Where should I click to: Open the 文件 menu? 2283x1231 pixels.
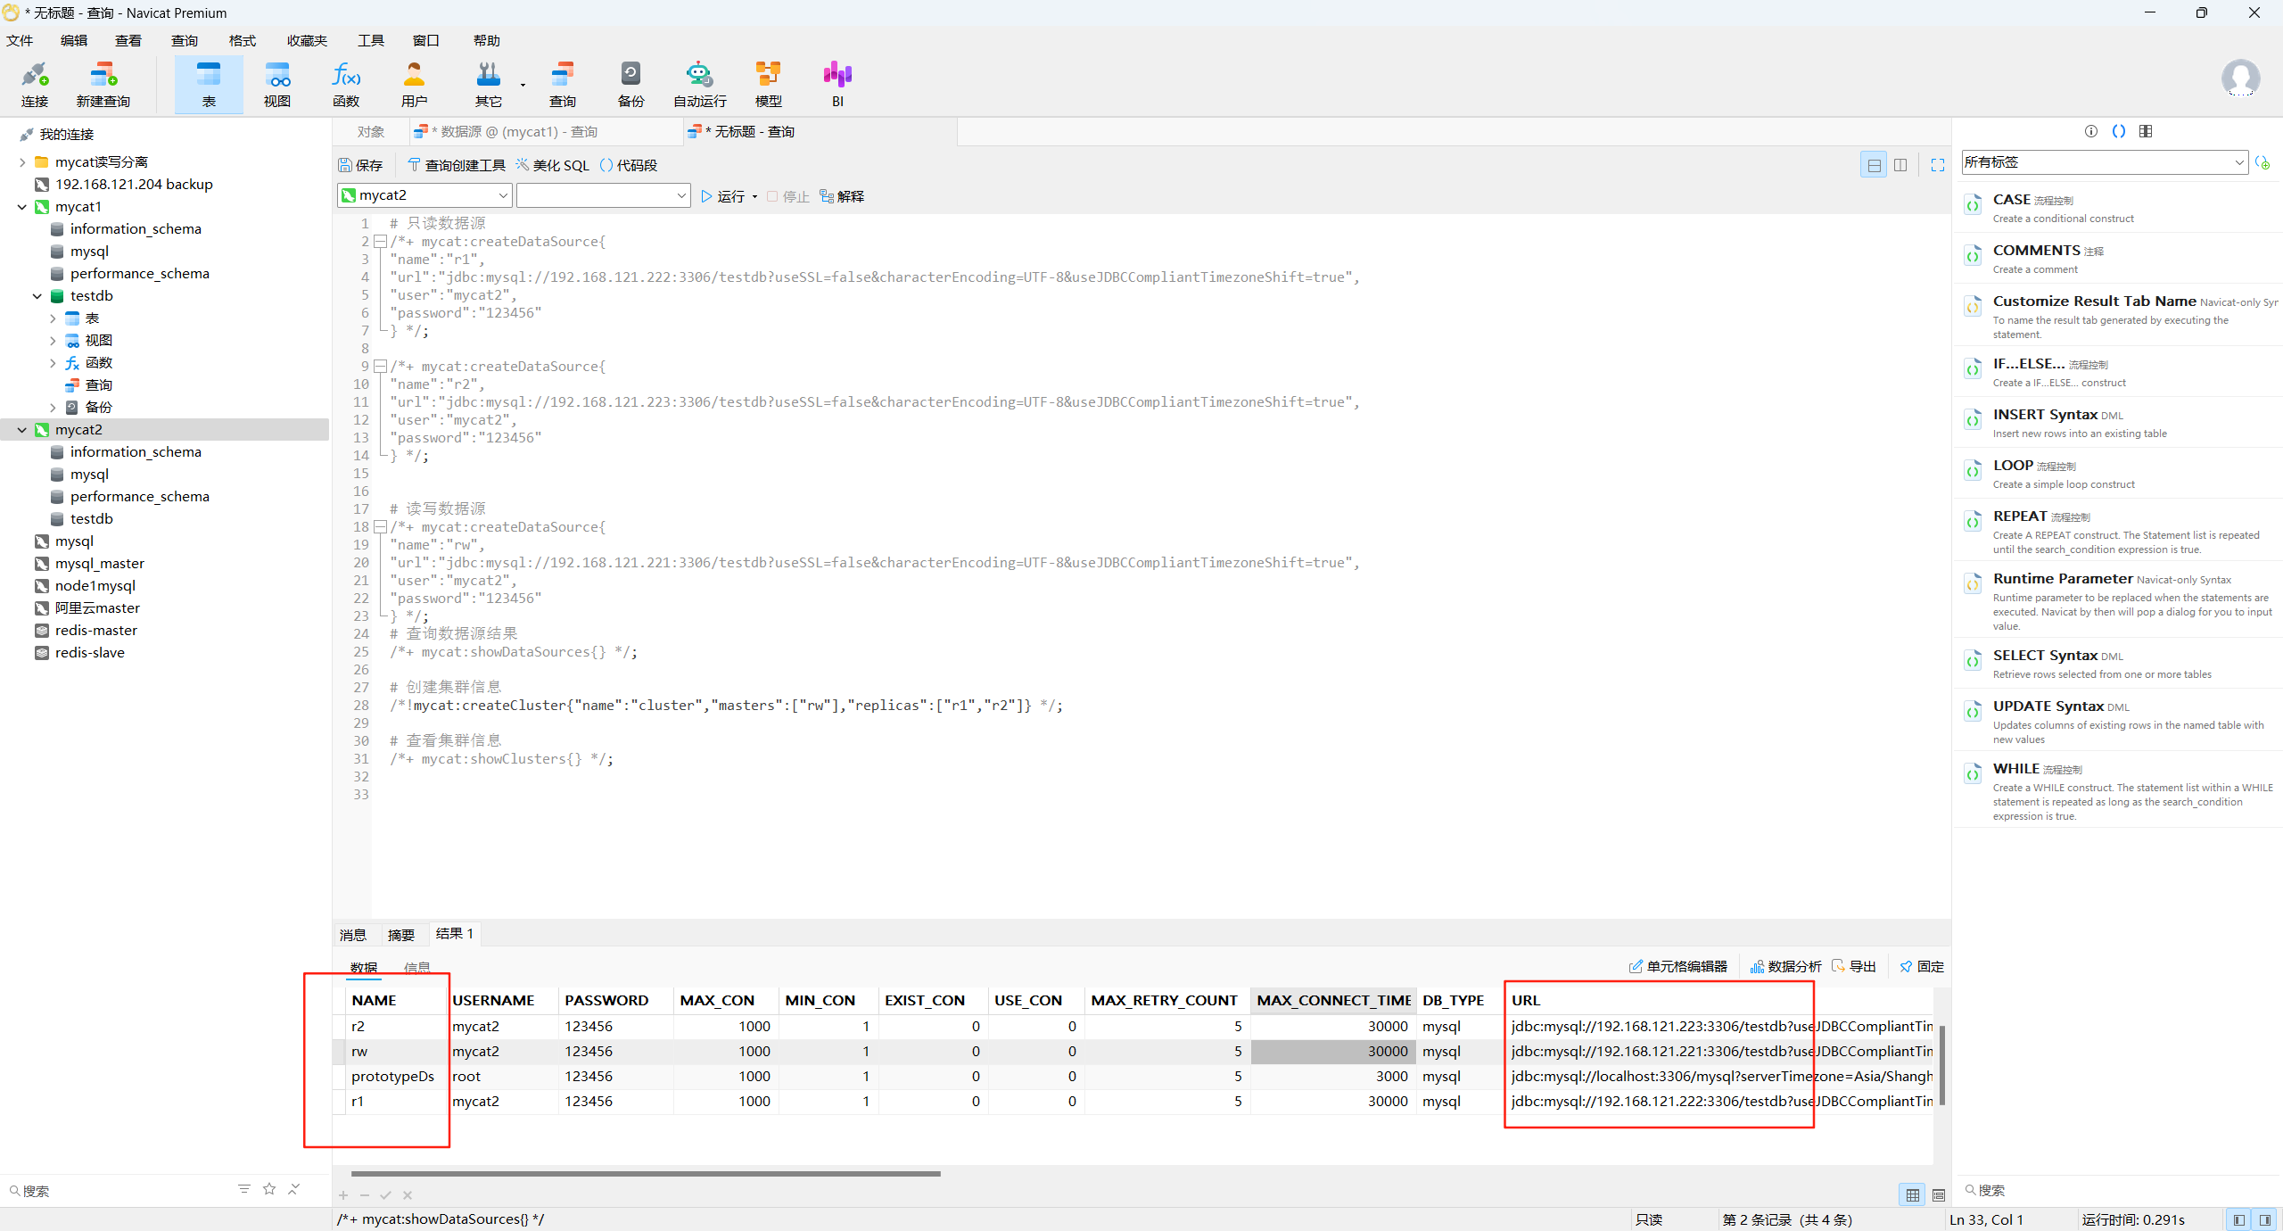(20, 41)
